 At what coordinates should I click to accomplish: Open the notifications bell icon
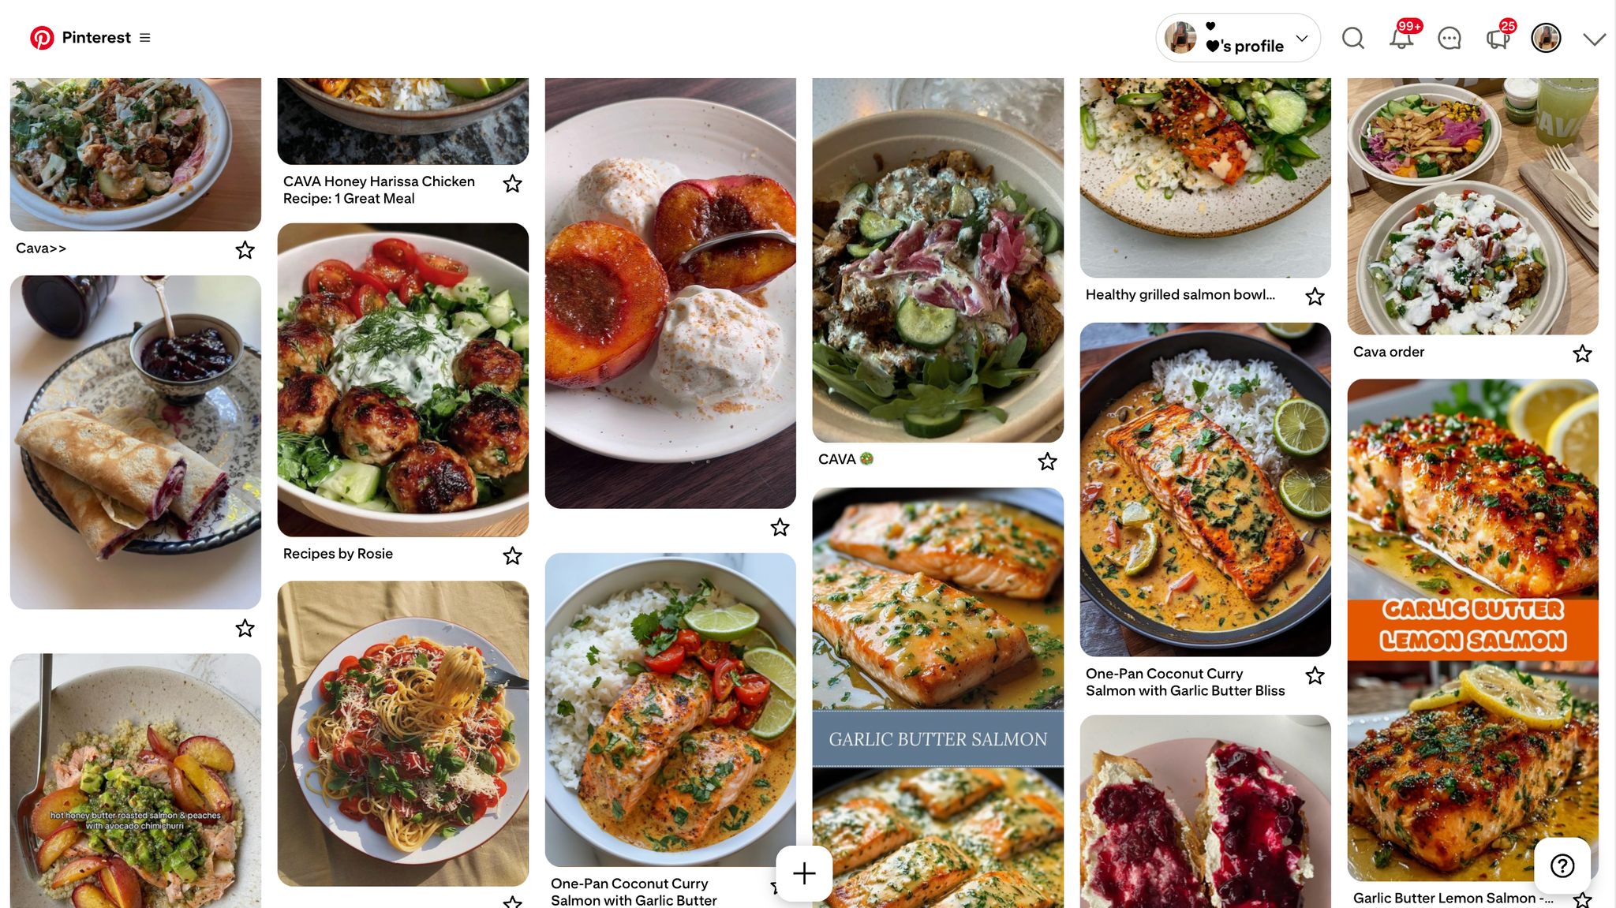tap(1402, 38)
